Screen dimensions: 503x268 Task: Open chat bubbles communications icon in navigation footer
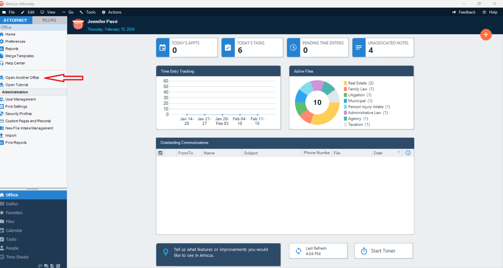click(46, 266)
